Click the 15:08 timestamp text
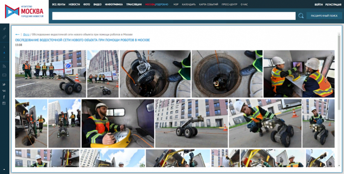 tap(19, 45)
